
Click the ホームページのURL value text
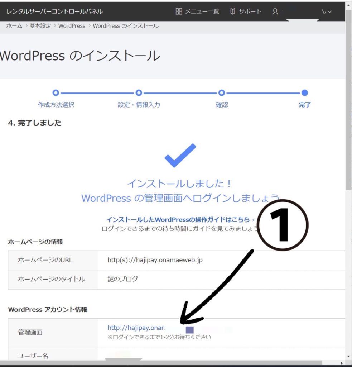(x=155, y=260)
